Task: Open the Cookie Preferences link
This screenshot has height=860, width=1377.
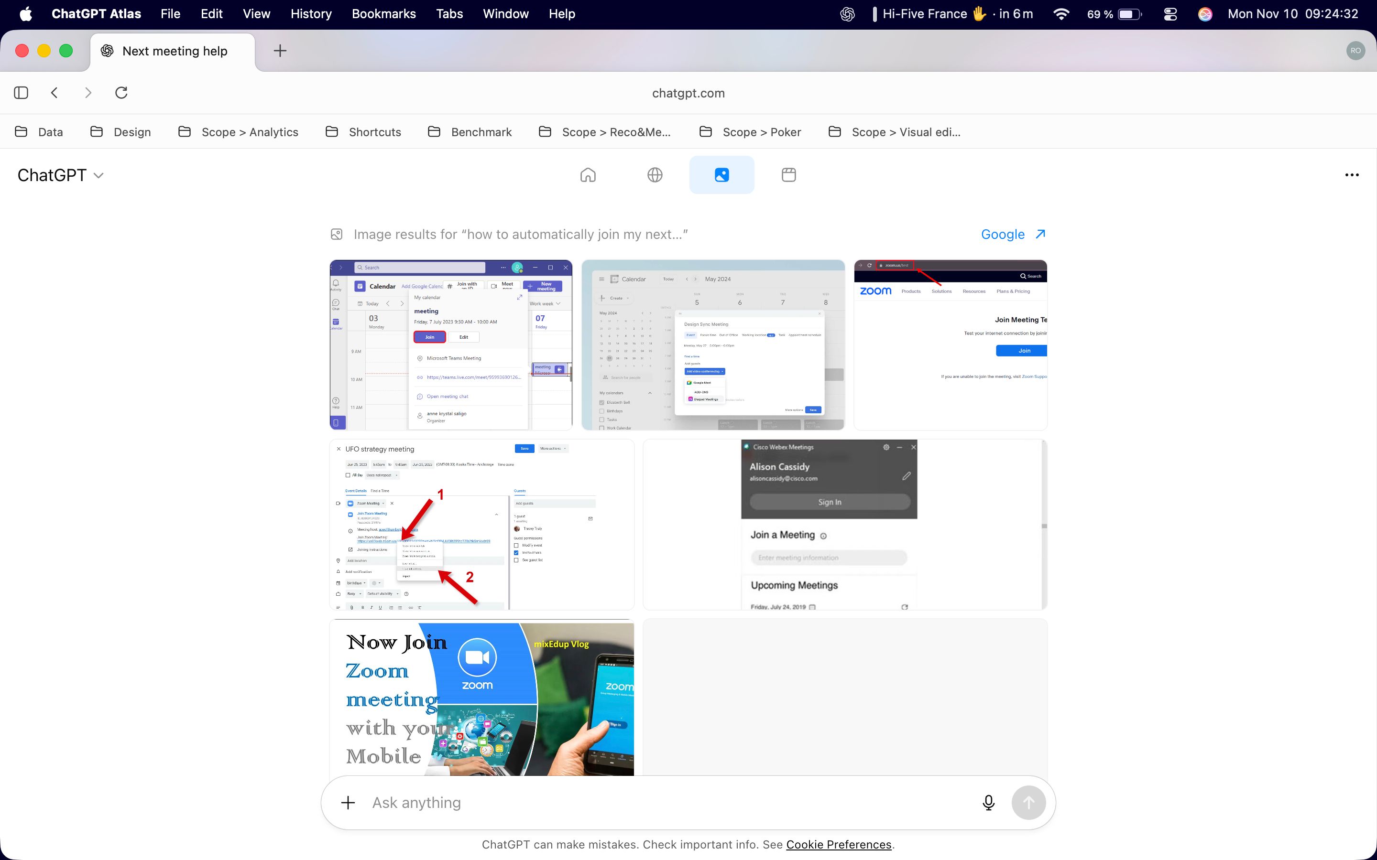Action: click(838, 844)
